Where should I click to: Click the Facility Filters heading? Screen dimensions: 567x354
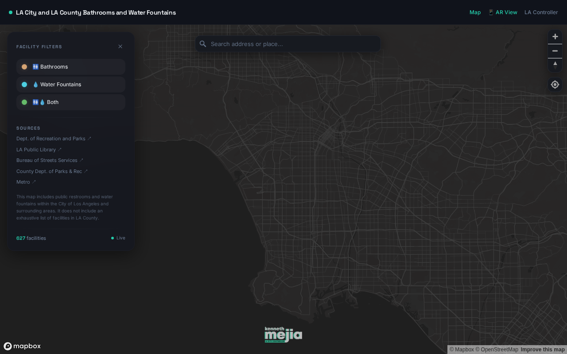[x=39, y=47]
